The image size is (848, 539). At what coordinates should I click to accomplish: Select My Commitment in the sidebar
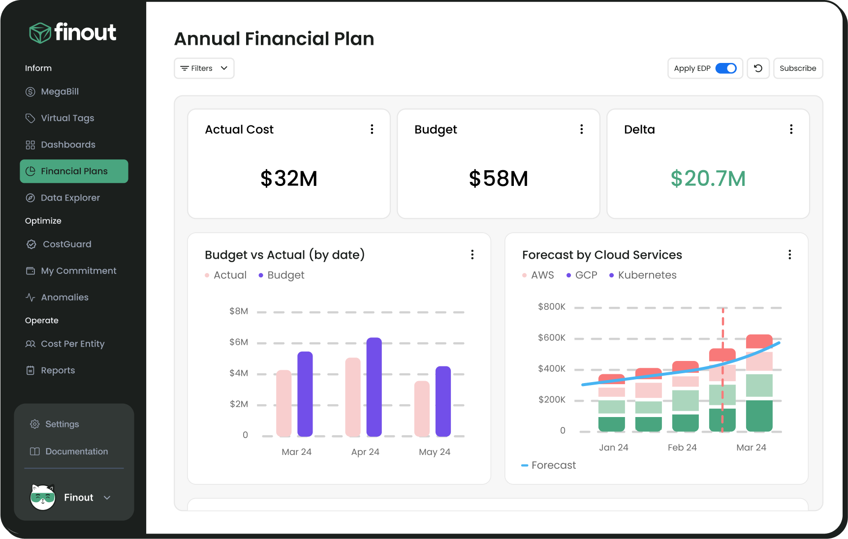pos(78,270)
